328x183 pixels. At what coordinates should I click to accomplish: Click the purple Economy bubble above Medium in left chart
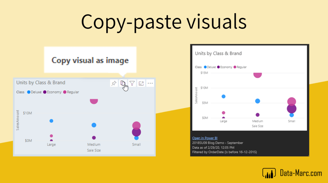coord(94,138)
